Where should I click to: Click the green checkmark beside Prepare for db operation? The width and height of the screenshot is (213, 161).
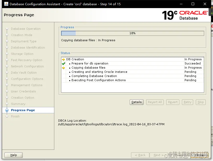[x=63, y=63]
